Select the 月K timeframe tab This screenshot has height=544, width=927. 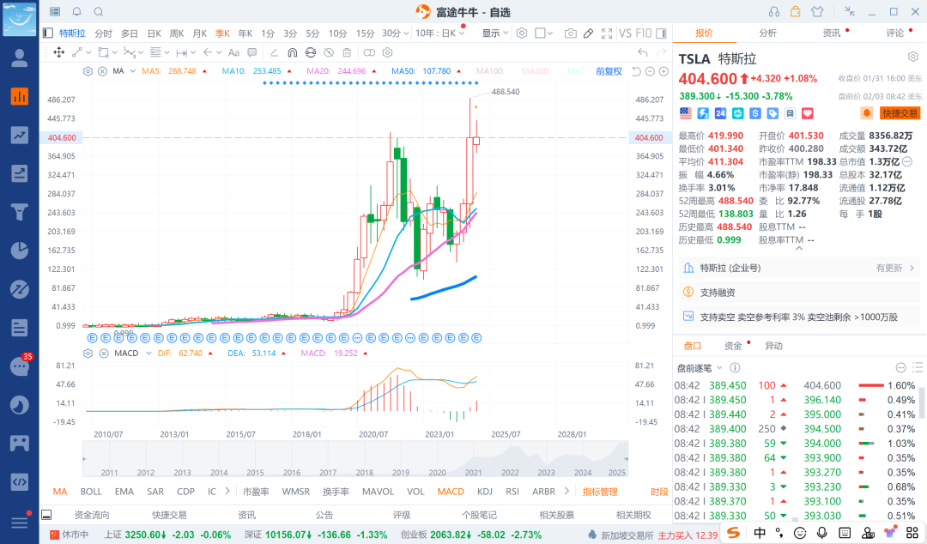click(x=200, y=33)
